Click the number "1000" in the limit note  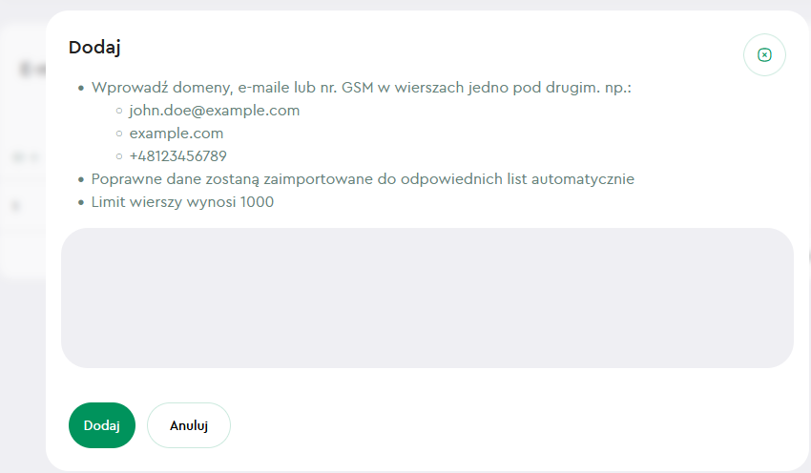257,202
